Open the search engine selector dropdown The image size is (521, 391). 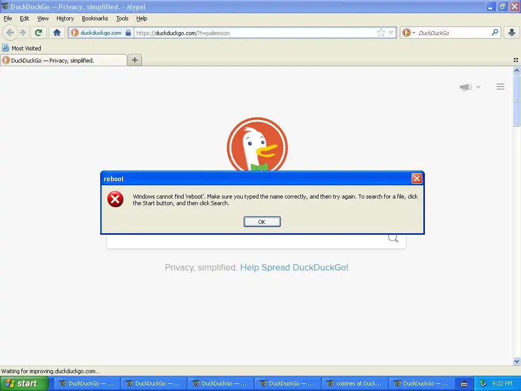(x=409, y=33)
